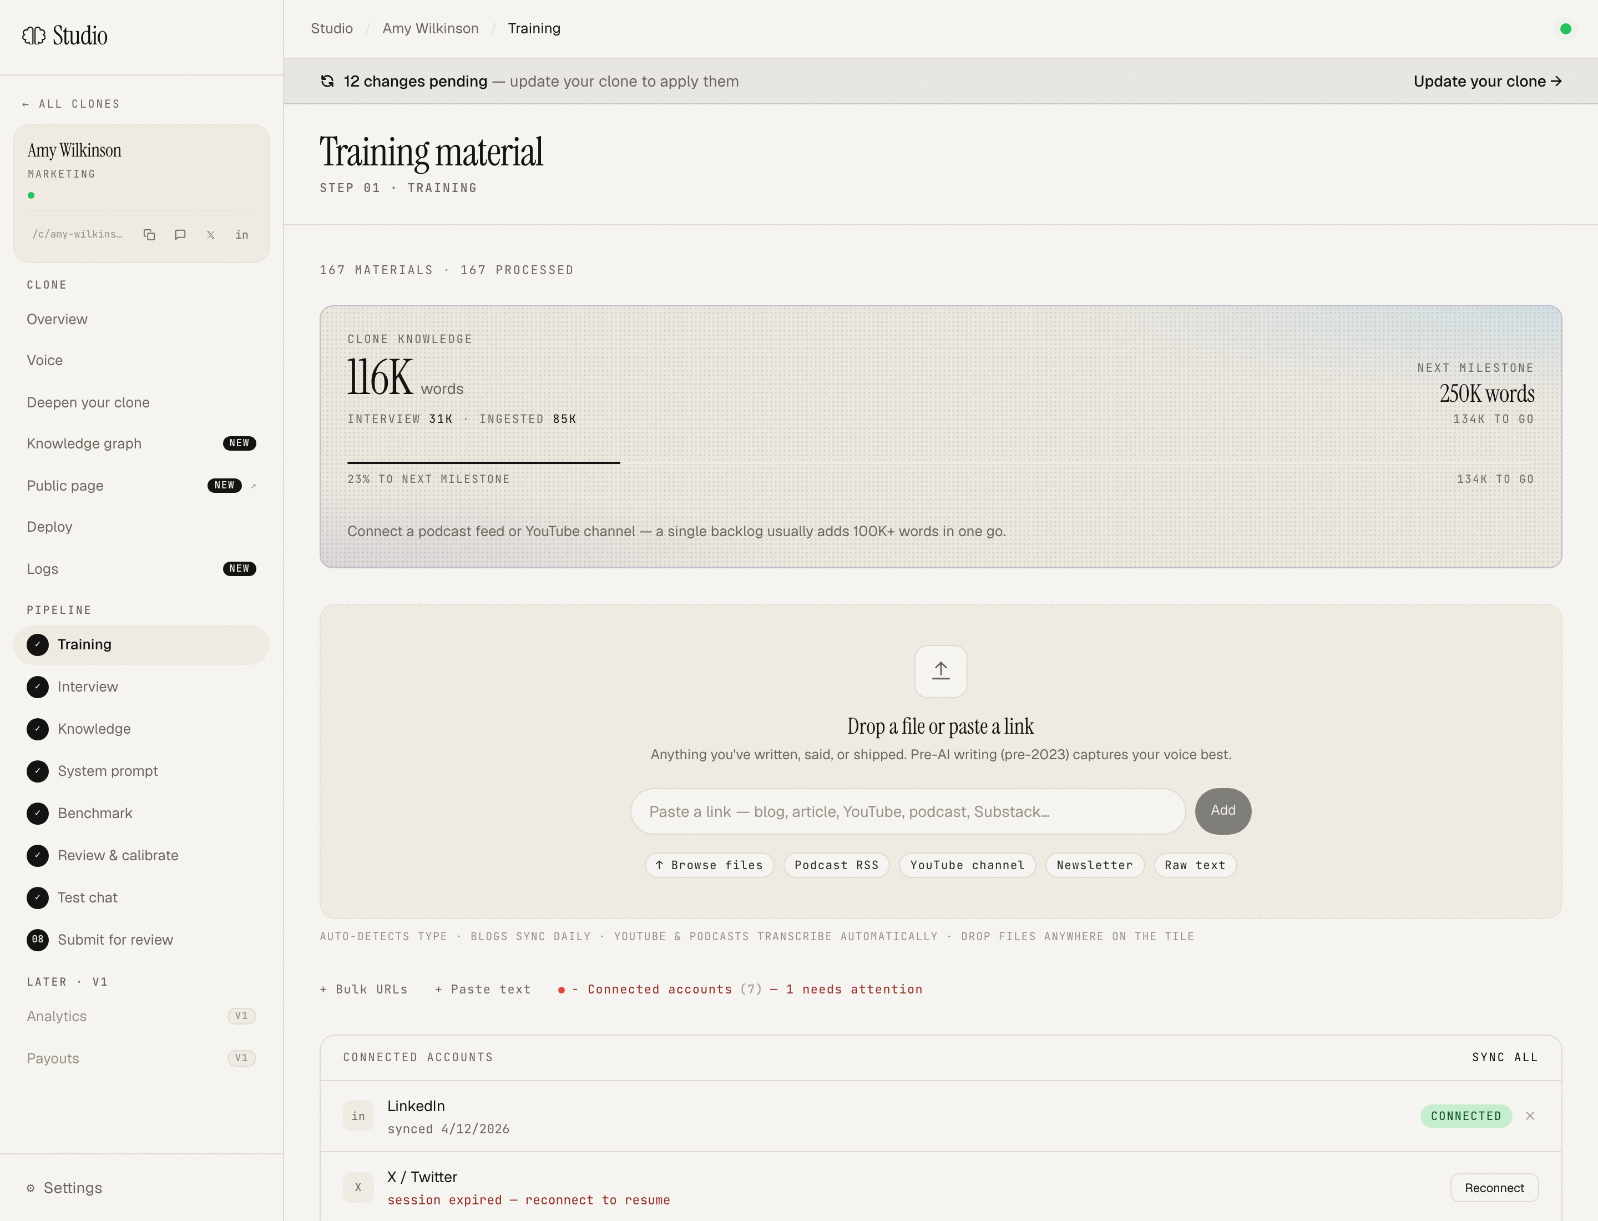Copy the clone URL icon
This screenshot has width=1598, height=1221.
(x=149, y=235)
